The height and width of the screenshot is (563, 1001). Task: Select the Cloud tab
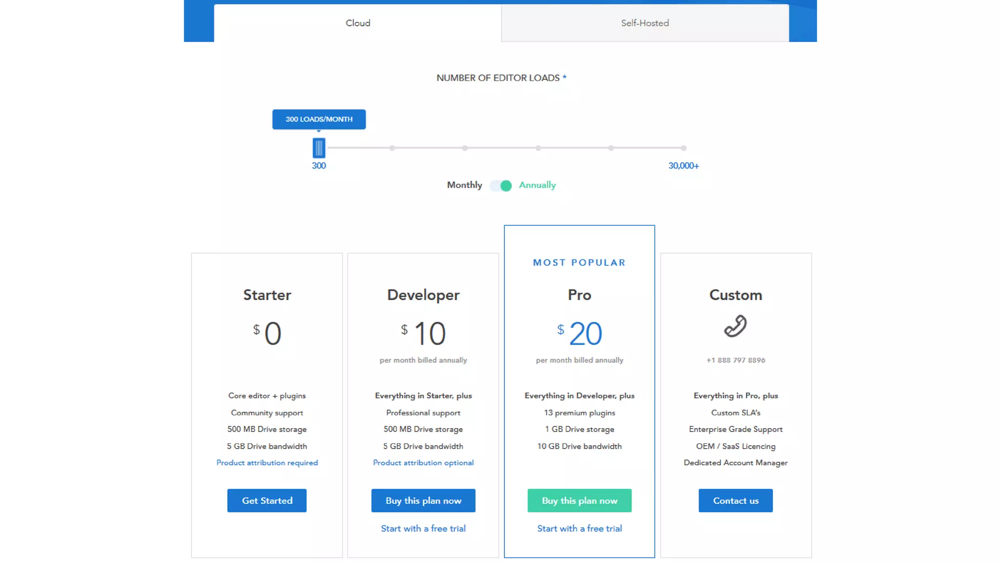[358, 23]
